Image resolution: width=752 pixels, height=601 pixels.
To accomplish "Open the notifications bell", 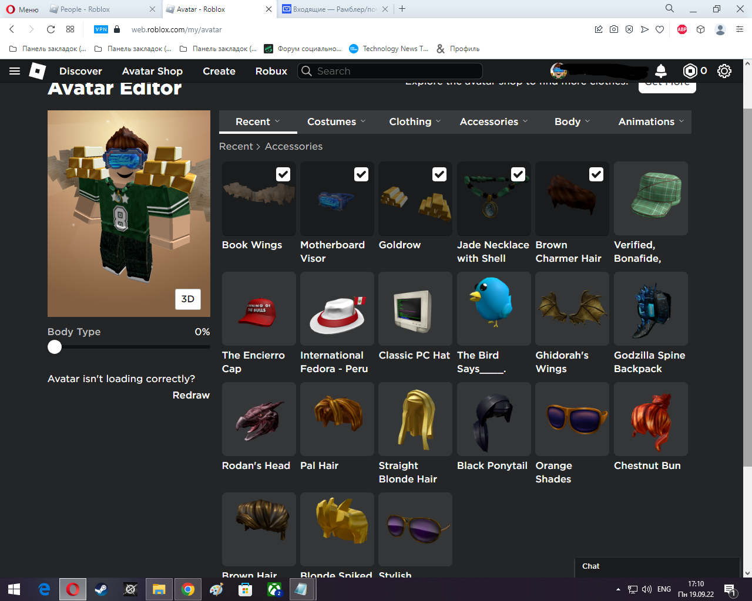I will point(661,71).
